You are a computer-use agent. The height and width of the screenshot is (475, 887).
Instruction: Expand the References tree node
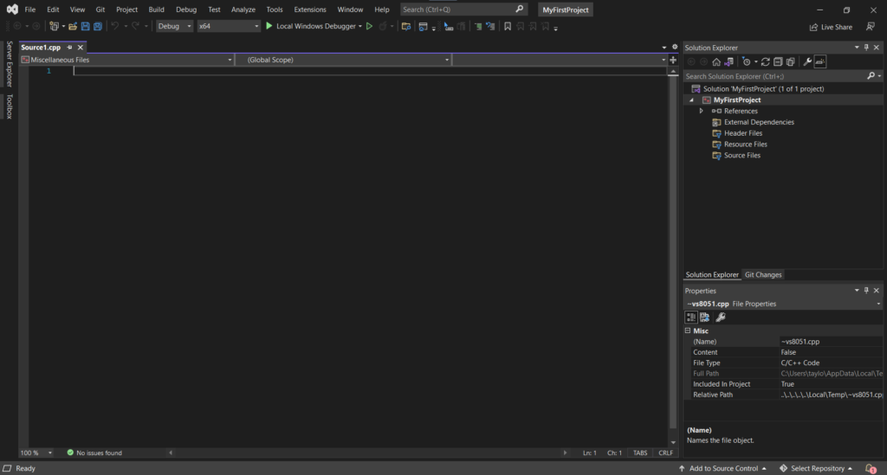pyautogui.click(x=701, y=111)
